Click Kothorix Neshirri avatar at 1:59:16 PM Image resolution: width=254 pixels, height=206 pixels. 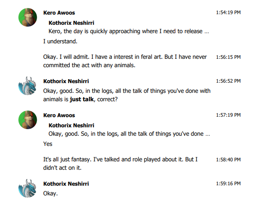(x=27, y=188)
